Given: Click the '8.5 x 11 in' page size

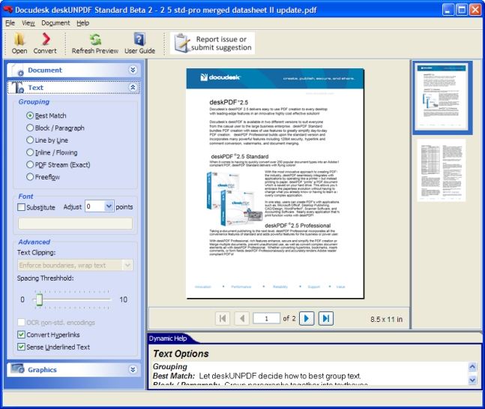Looking at the screenshot, I should [386, 319].
